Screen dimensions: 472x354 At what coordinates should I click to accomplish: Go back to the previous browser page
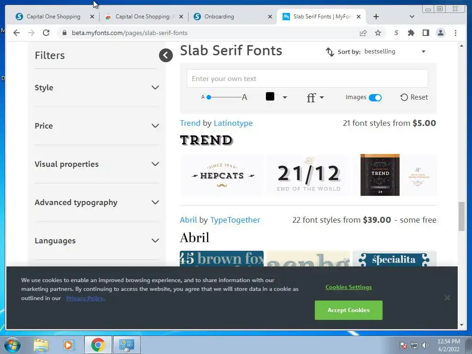(x=17, y=33)
